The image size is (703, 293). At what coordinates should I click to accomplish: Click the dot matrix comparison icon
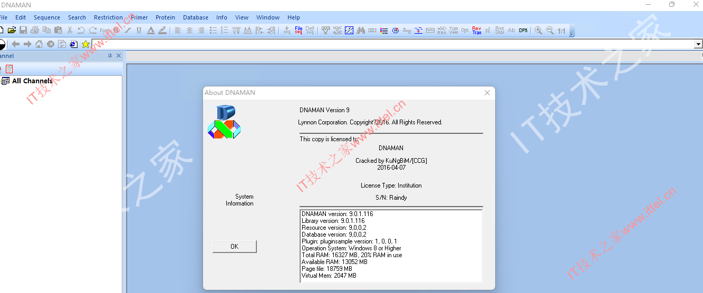click(x=349, y=31)
